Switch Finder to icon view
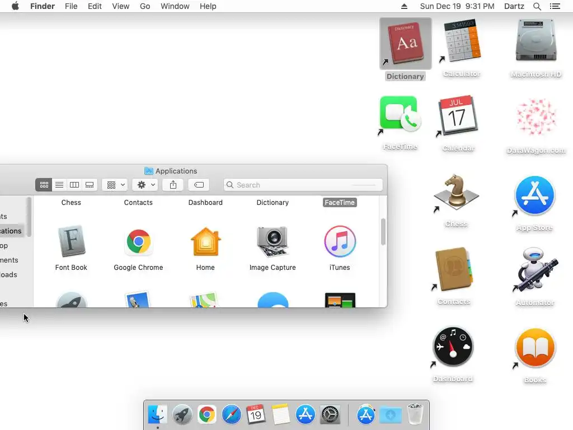Screen dimensions: 573x430 coord(44,185)
